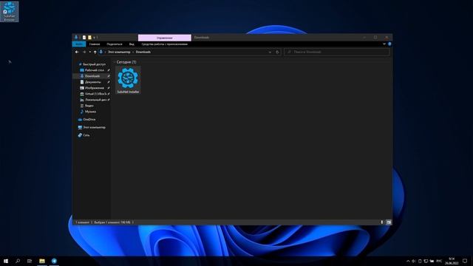Switch to large icons view in status bar
Viewport: 473px width, 266px height.
pos(389,222)
